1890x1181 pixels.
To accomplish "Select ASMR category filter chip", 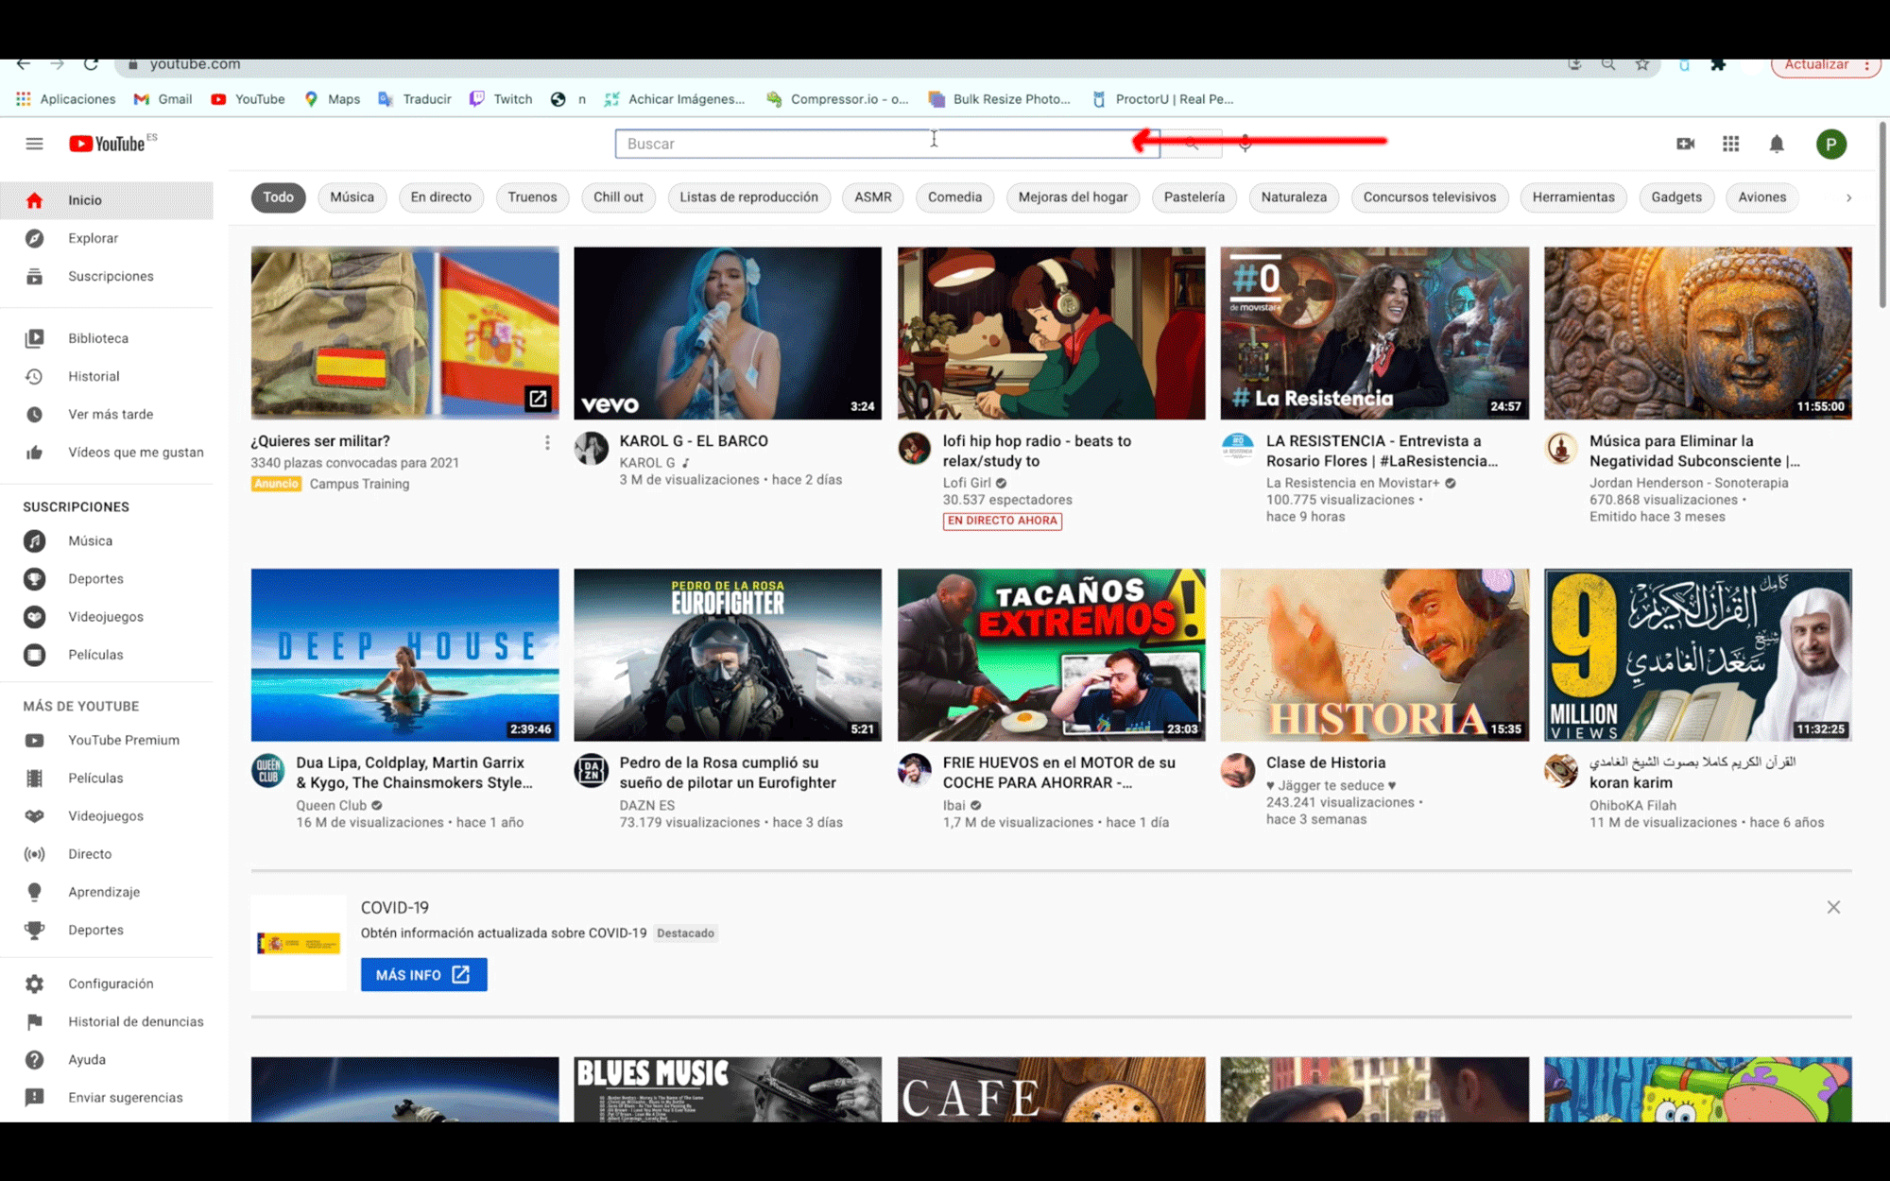I will point(872,197).
